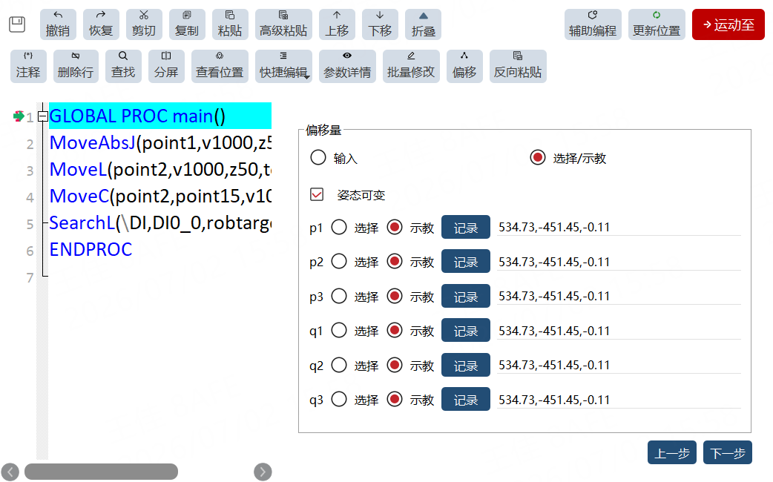Click the red 运动至 button
Screen dimensions: 773x482
(x=728, y=24)
